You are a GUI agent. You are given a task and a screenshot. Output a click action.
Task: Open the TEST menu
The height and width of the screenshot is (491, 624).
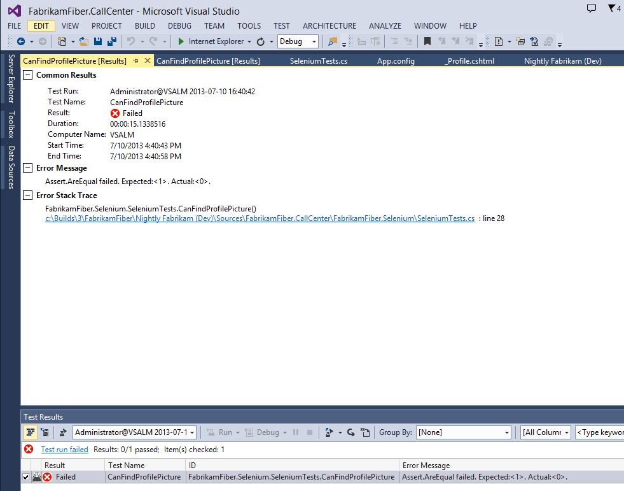coord(281,26)
